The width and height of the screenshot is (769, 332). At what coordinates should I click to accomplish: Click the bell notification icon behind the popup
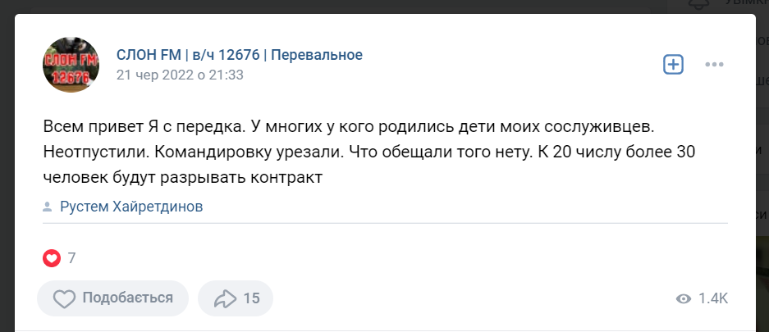[x=699, y=4]
